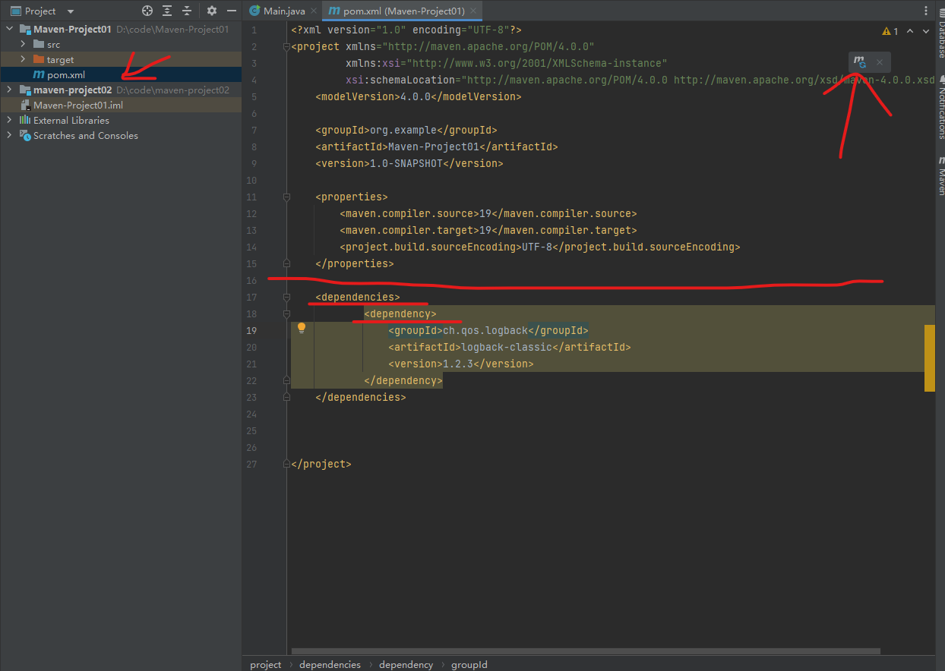Fold the properties block on line 11
Image resolution: width=945 pixels, height=671 pixels.
click(x=286, y=197)
